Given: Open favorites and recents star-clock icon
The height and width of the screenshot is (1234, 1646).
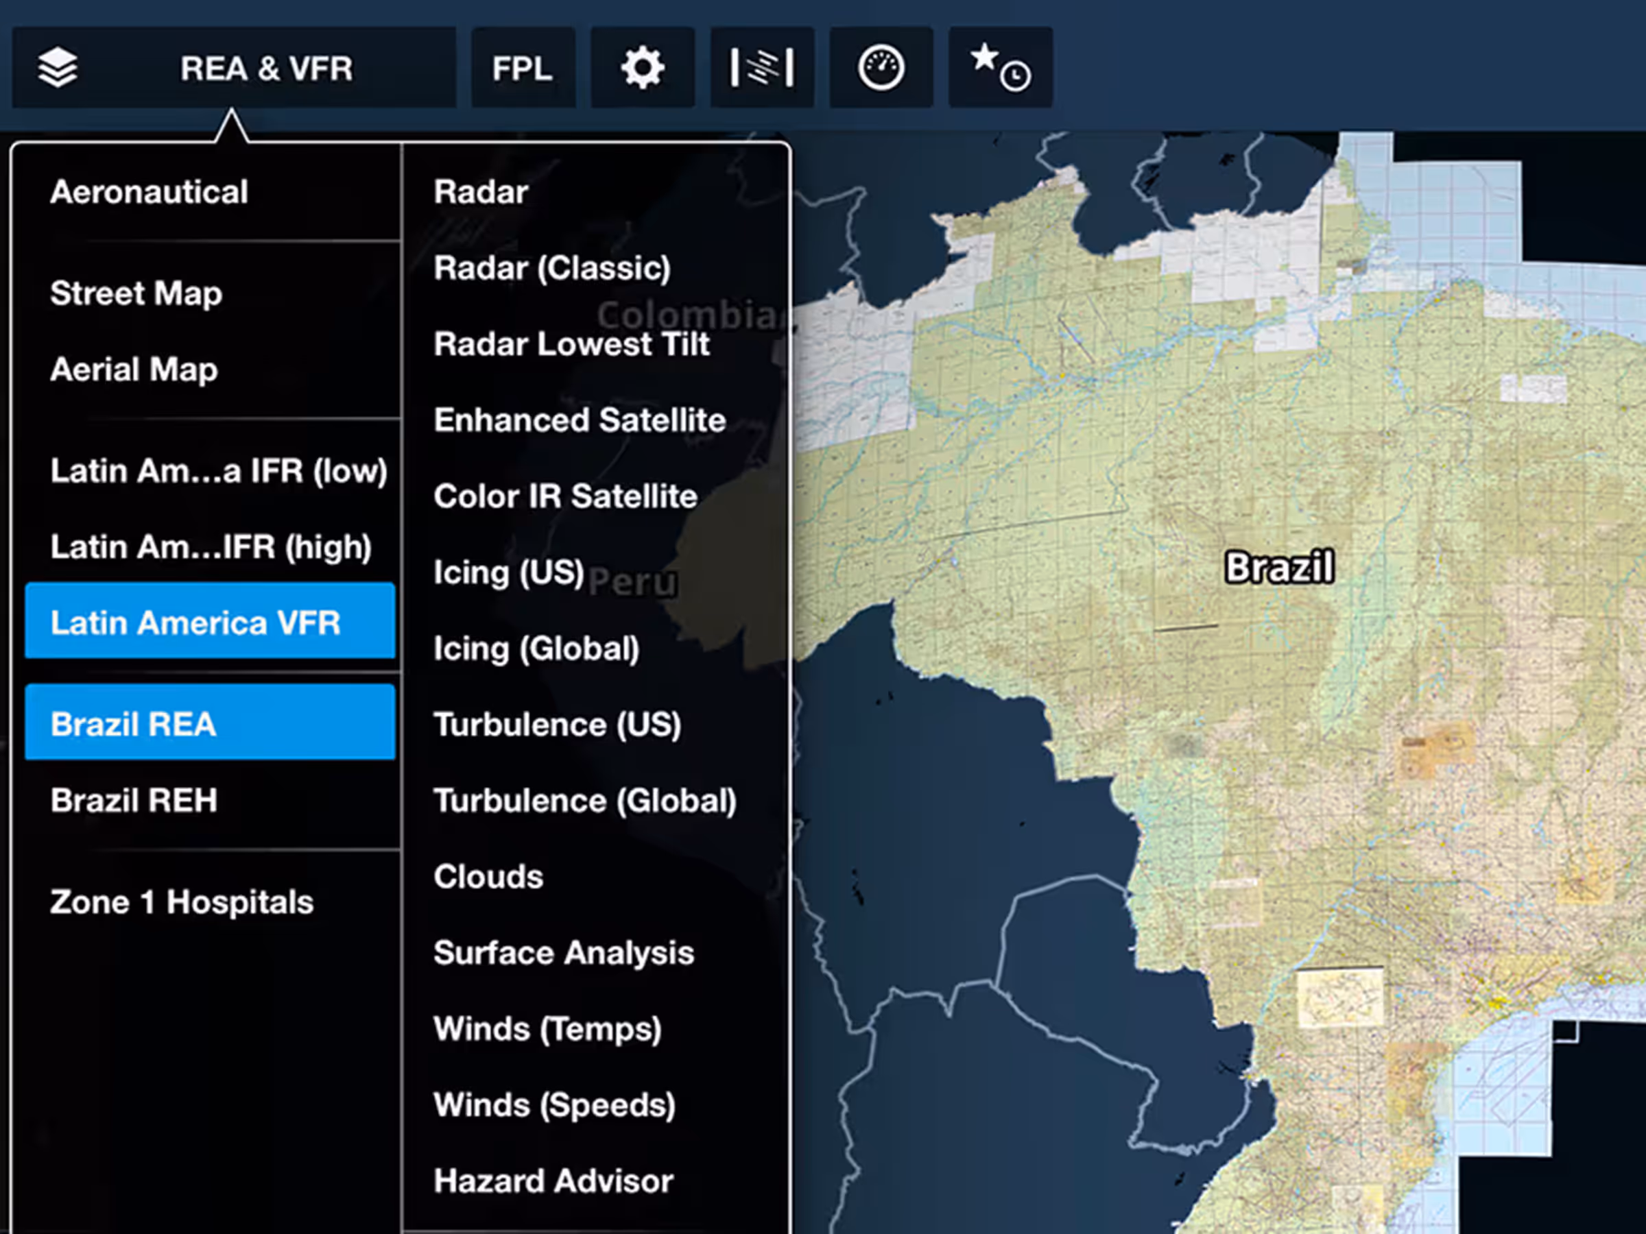Looking at the screenshot, I should click(1000, 68).
